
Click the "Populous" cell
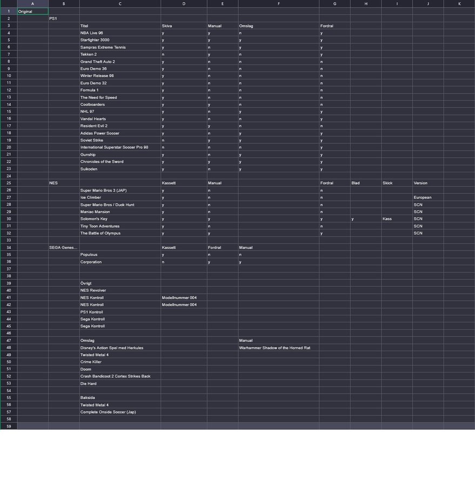[120, 254]
